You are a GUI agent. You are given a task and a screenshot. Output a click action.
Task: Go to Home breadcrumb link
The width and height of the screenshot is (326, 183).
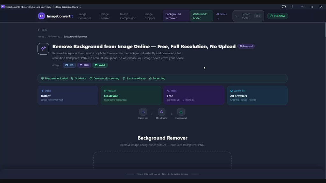point(41,37)
